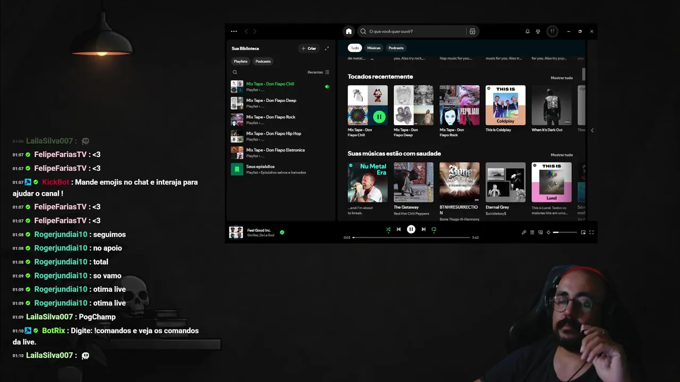Pause via green button on Don Fiapo Chill card
680x382 pixels.
[379, 116]
